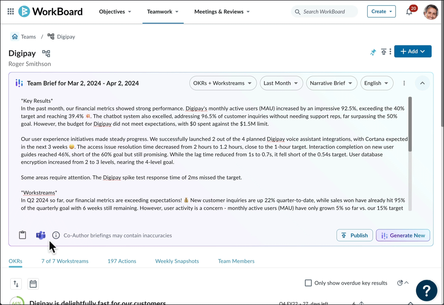The image size is (444, 305).
Task: Check Only show overdue key results
Action: pos(308,283)
